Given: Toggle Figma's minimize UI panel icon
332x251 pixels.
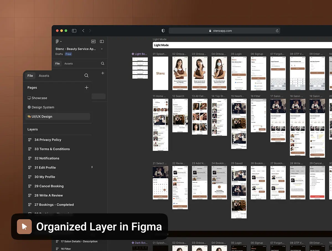Looking at the screenshot, I should point(102,42).
